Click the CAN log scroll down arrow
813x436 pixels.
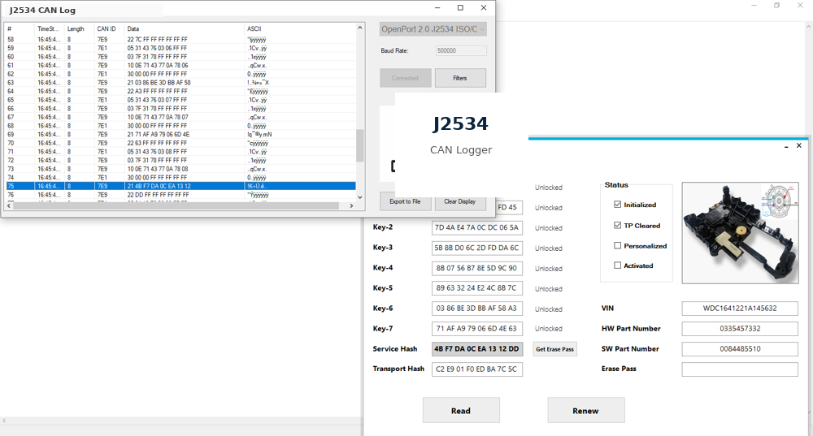[360, 196]
